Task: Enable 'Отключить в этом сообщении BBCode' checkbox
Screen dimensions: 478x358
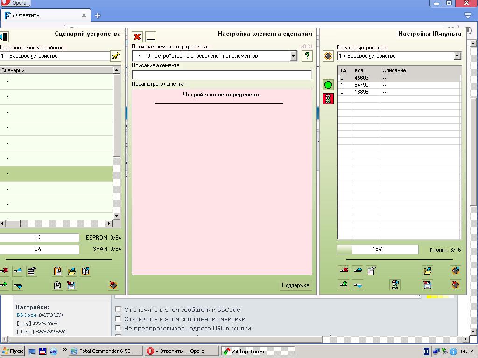Action: point(118,310)
